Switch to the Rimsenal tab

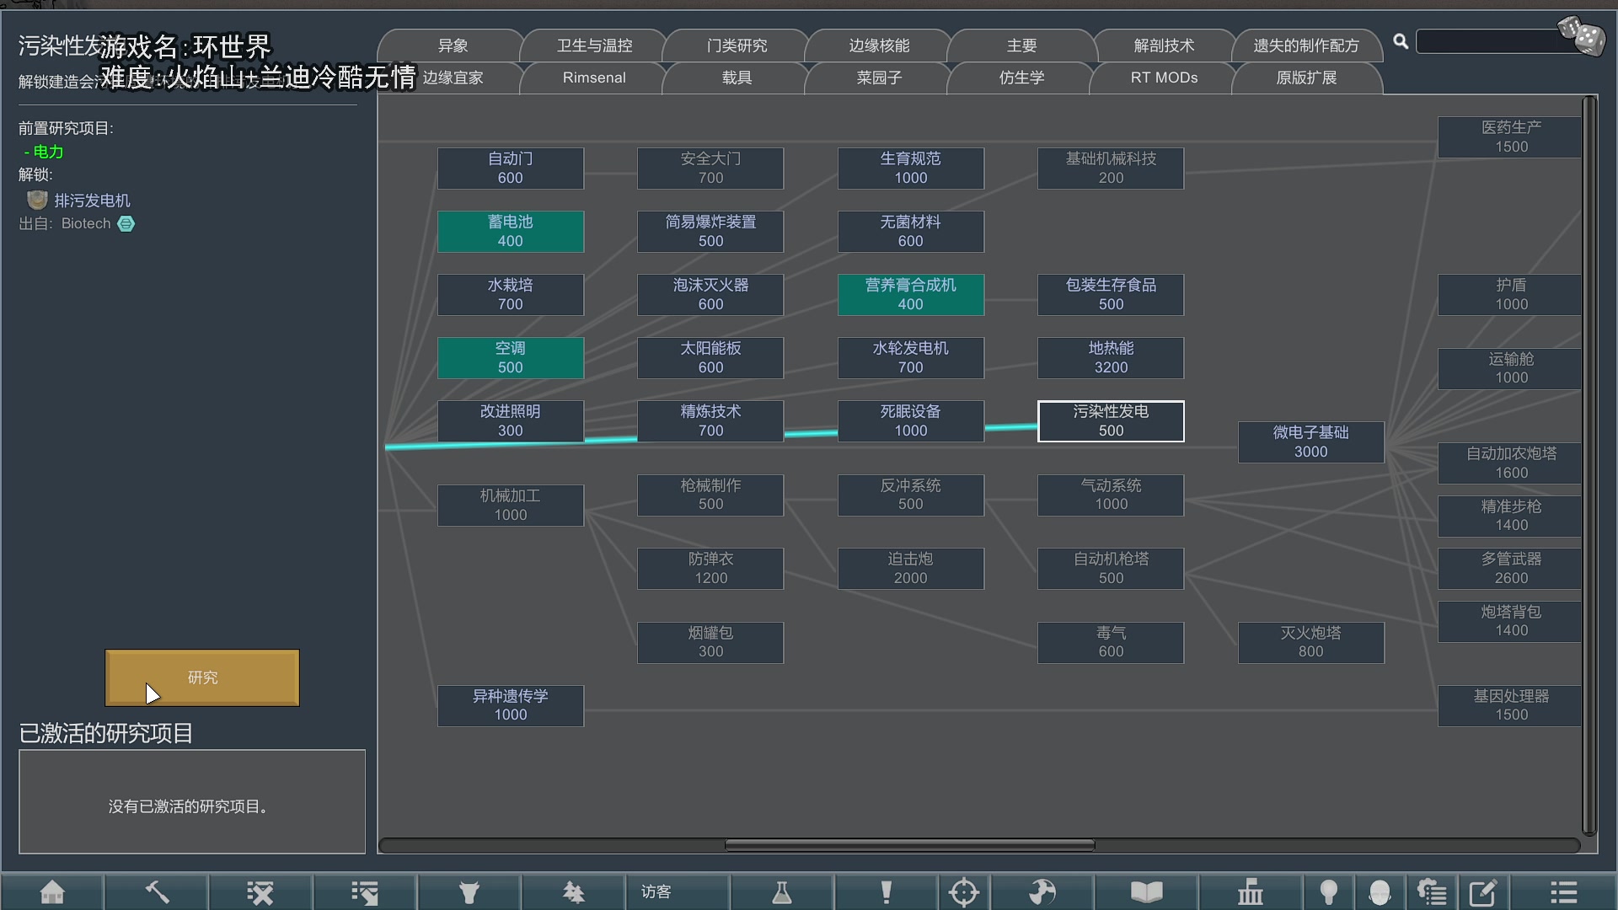[594, 78]
